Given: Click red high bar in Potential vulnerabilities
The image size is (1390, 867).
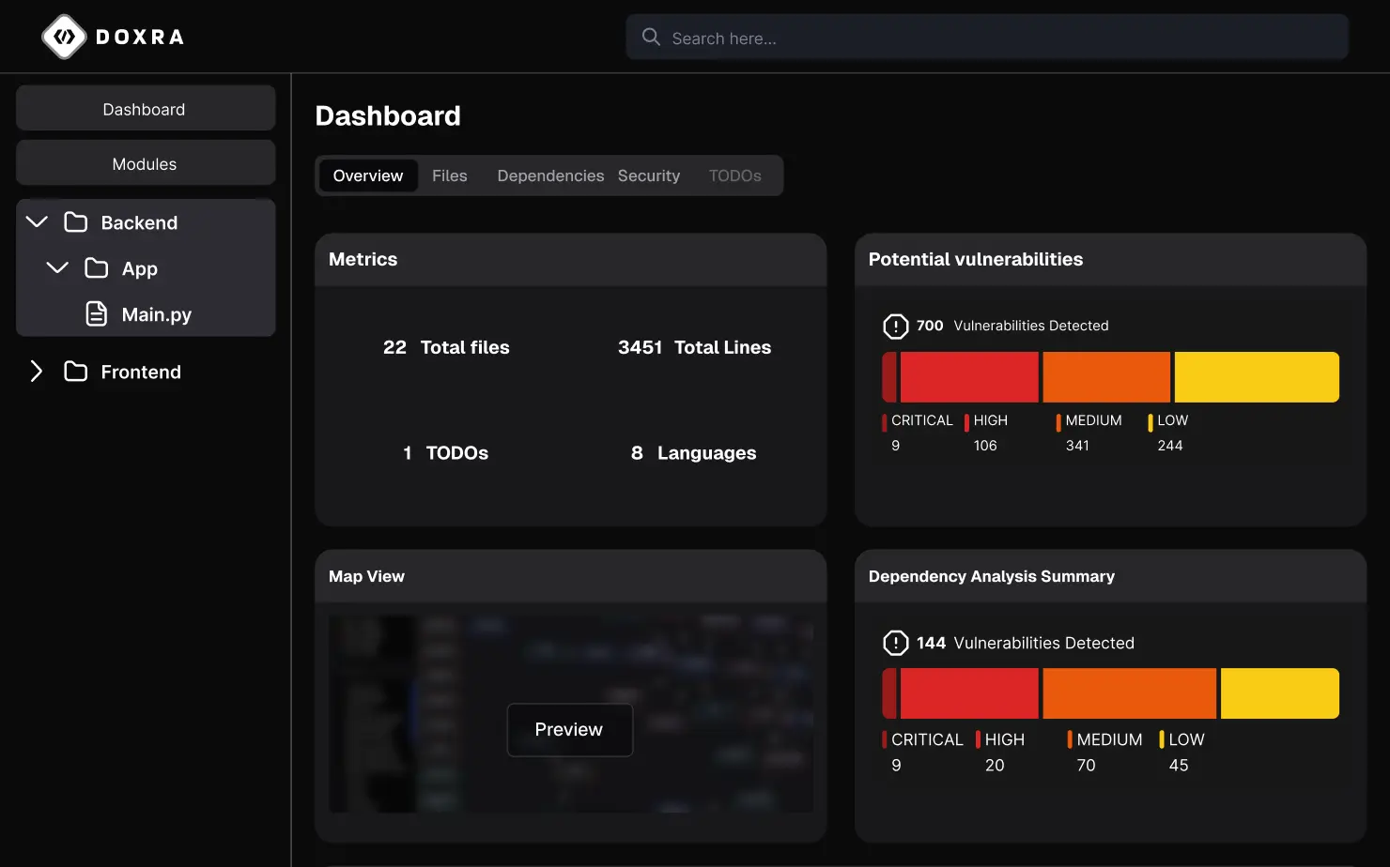Looking at the screenshot, I should coord(969,377).
